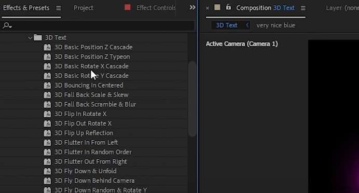Click the search icon dropdown in Effects panel
Viewport: 359px width, 193px height.
7,25
